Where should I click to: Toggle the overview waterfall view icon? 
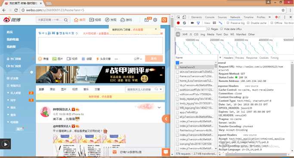pos(220,23)
